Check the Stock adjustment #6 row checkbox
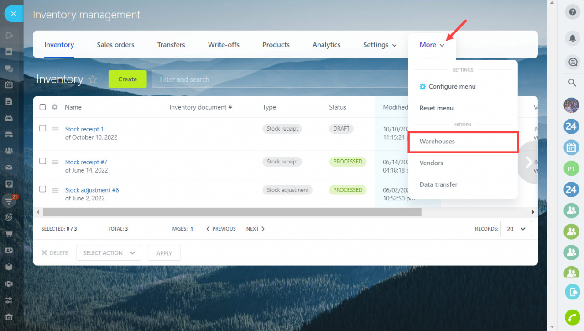Viewport: 584px width, 331px height. (42, 189)
